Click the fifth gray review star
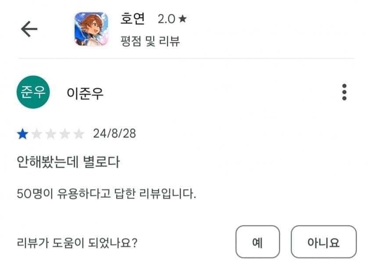This screenshot has height=263, width=373. (x=79, y=134)
